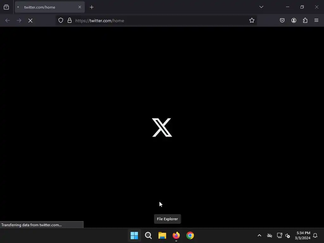
Task: Open muted volume tray icon
Action: pos(288,235)
